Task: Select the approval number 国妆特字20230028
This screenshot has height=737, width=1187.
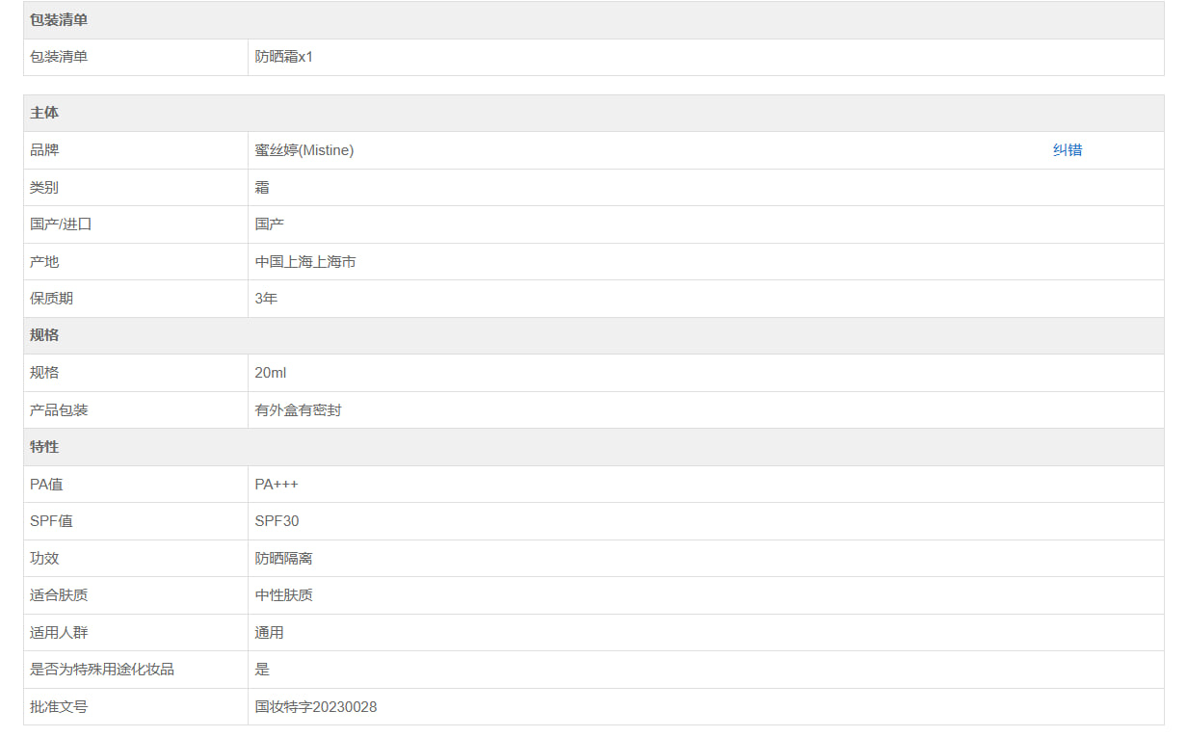Action: 316,707
